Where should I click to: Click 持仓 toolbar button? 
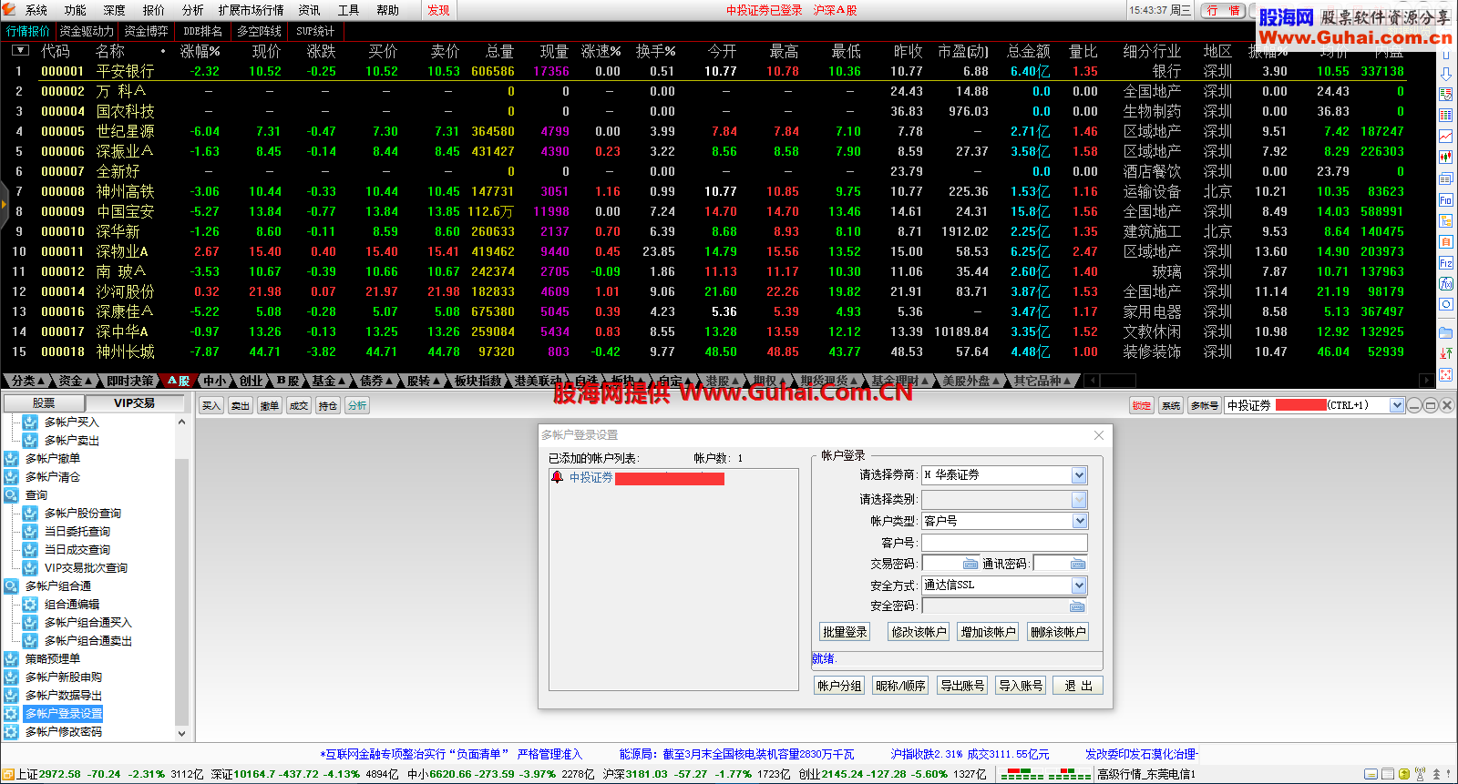(x=328, y=405)
